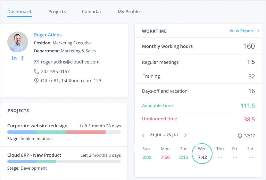
Task: Open Roger's Facebook profile icon
Action: [x=22, y=58]
